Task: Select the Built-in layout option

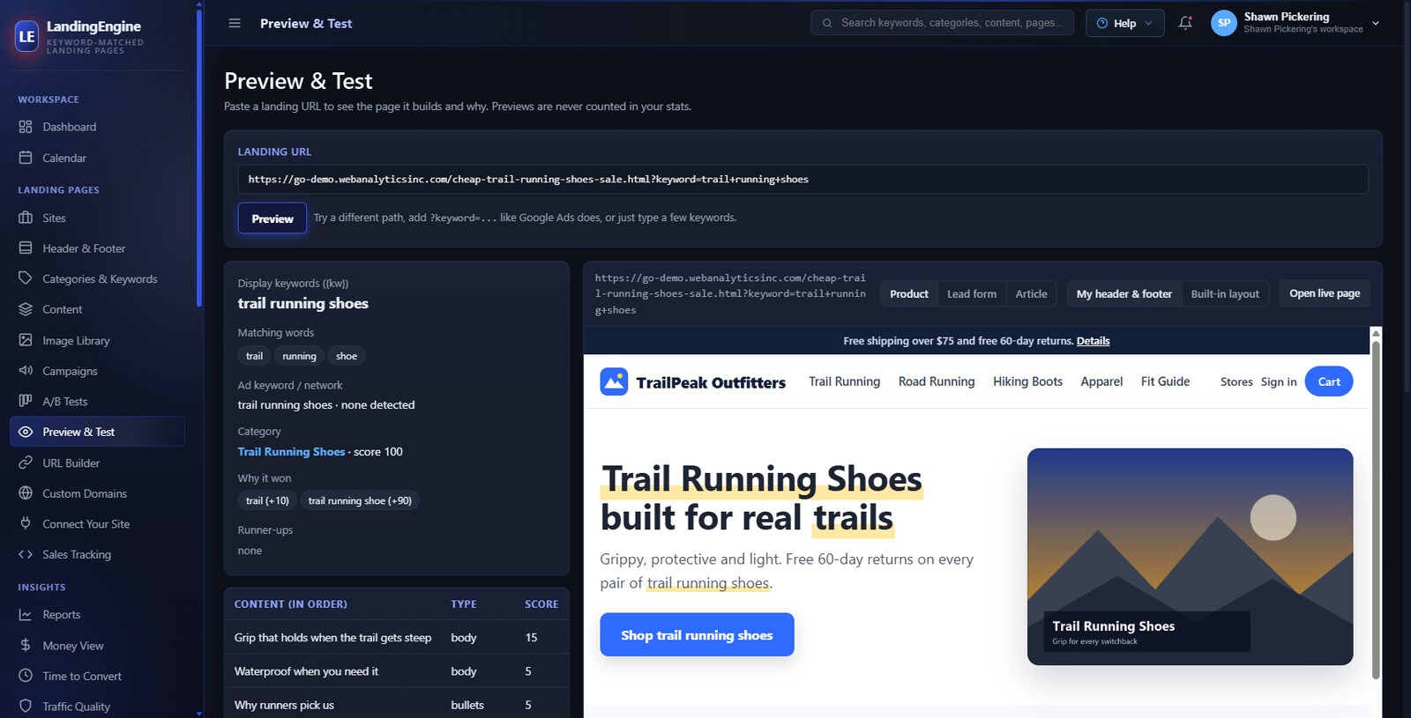Action: (x=1225, y=293)
